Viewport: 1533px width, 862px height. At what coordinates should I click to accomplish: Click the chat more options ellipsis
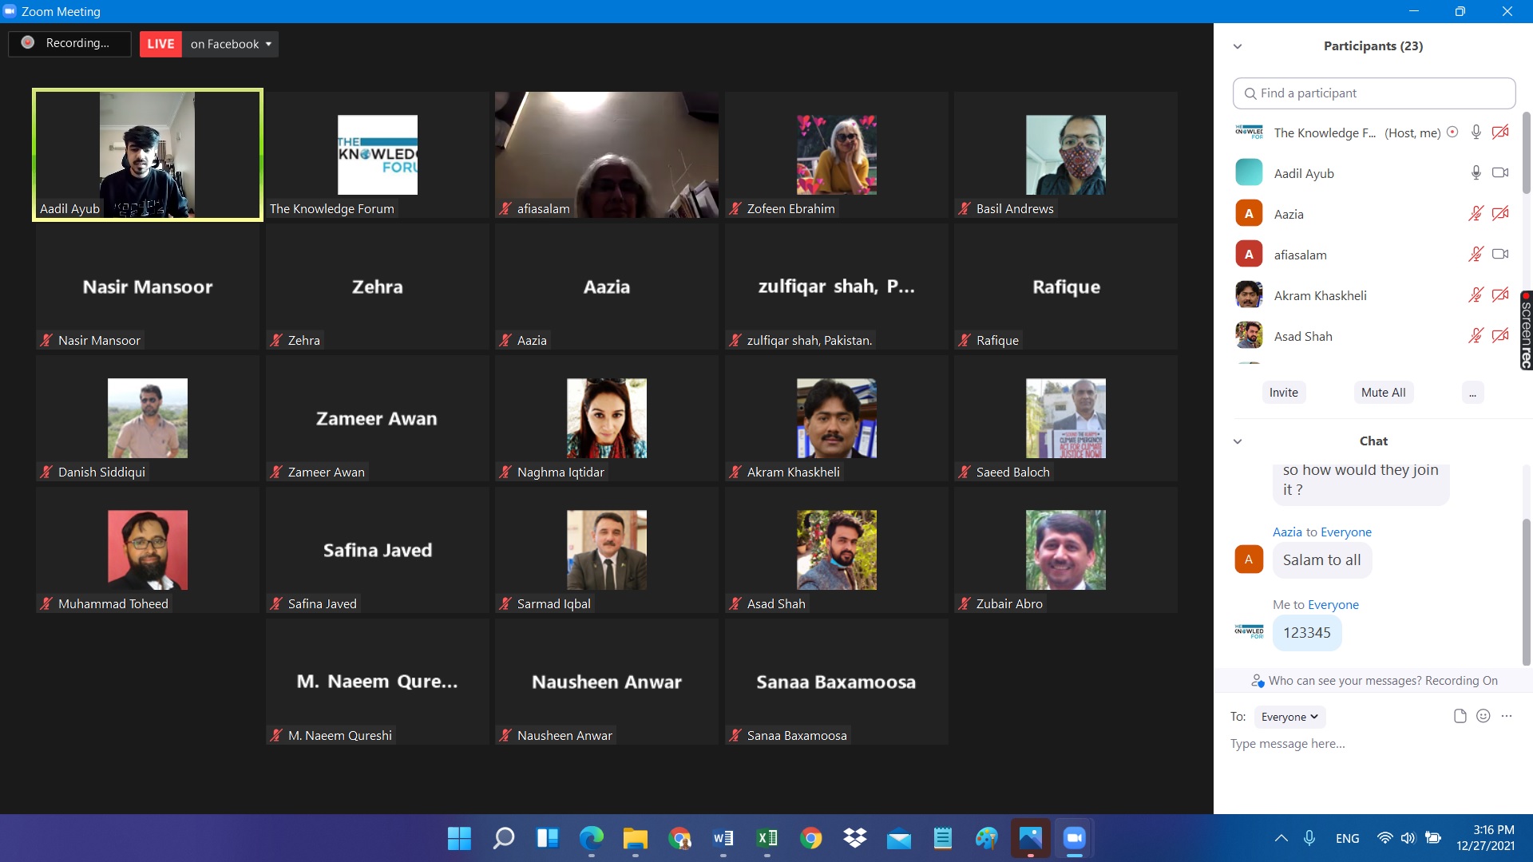[1507, 716]
